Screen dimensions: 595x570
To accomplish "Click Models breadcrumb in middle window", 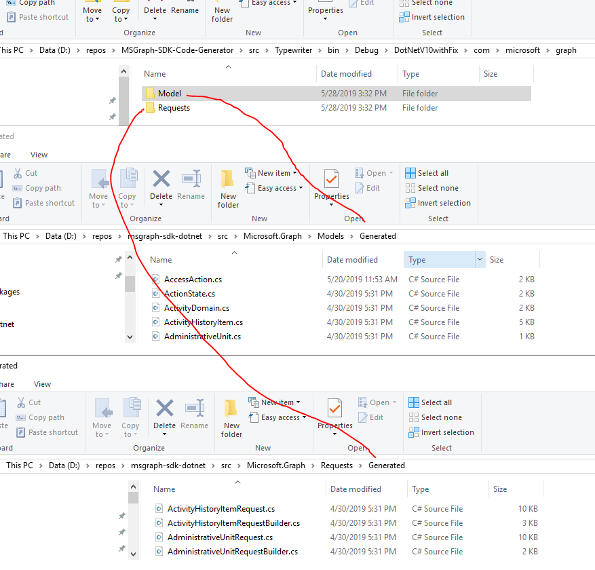I will (330, 236).
